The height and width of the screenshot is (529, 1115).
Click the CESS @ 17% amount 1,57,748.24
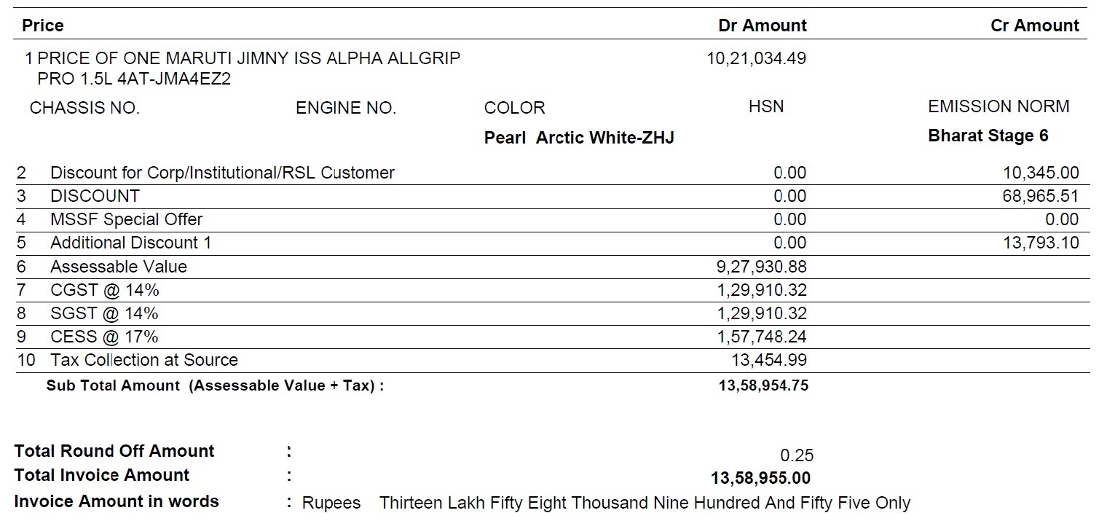pos(761,337)
